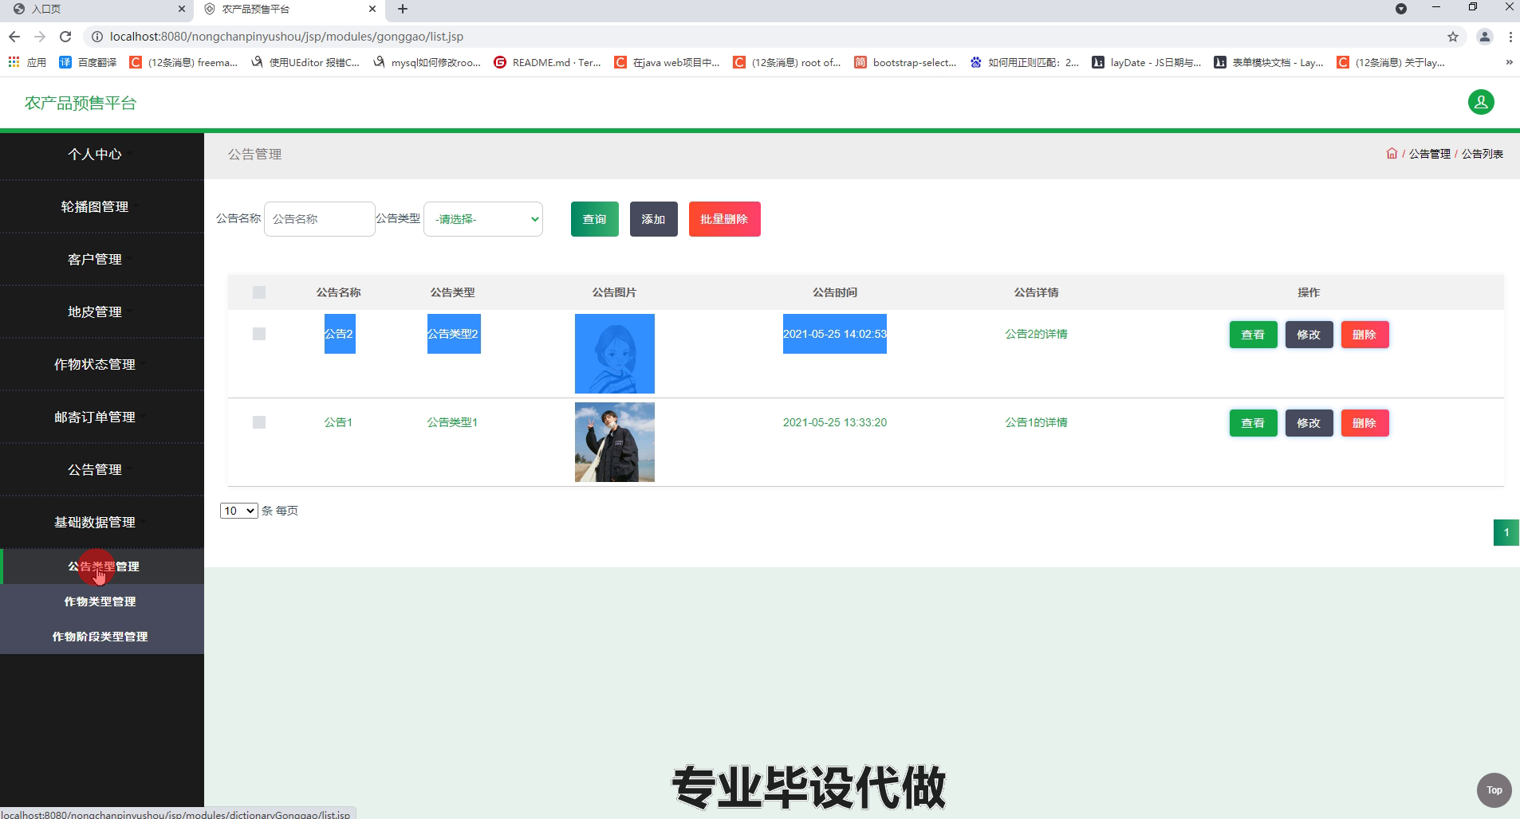Open 百度翻译 bookmark
Viewport: 1520px width, 819px height.
click(x=89, y=62)
